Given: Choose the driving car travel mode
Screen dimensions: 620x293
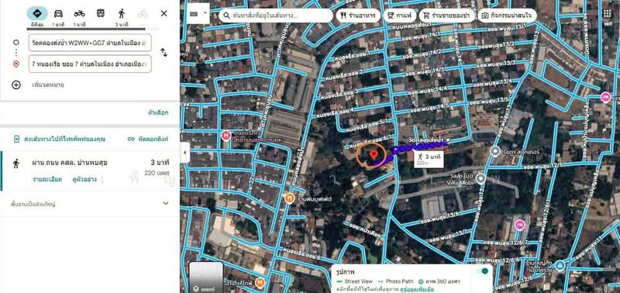Looking at the screenshot, I should [x=58, y=13].
